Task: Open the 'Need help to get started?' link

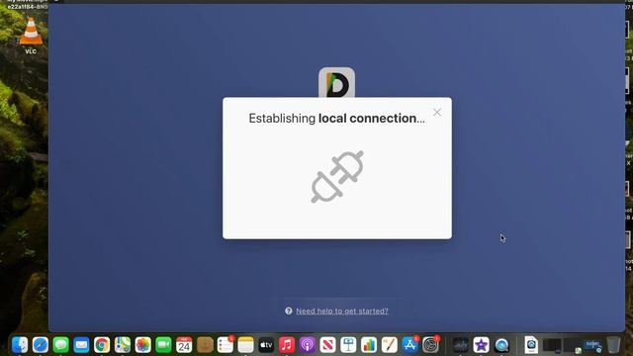Action: click(x=342, y=311)
